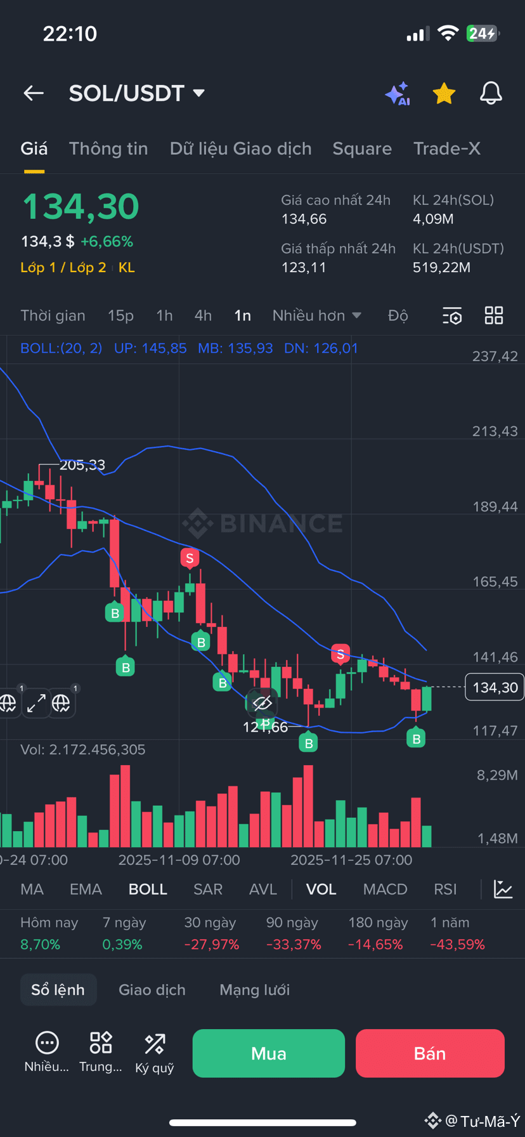Image resolution: width=525 pixels, height=1137 pixels.
Task: Click the Lớp 1 / Lớp 2 tag
Action: tap(63, 268)
